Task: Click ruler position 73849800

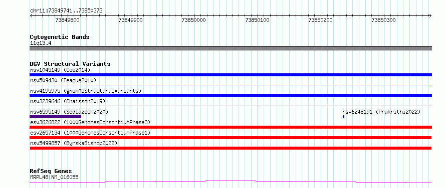Action: point(68,20)
